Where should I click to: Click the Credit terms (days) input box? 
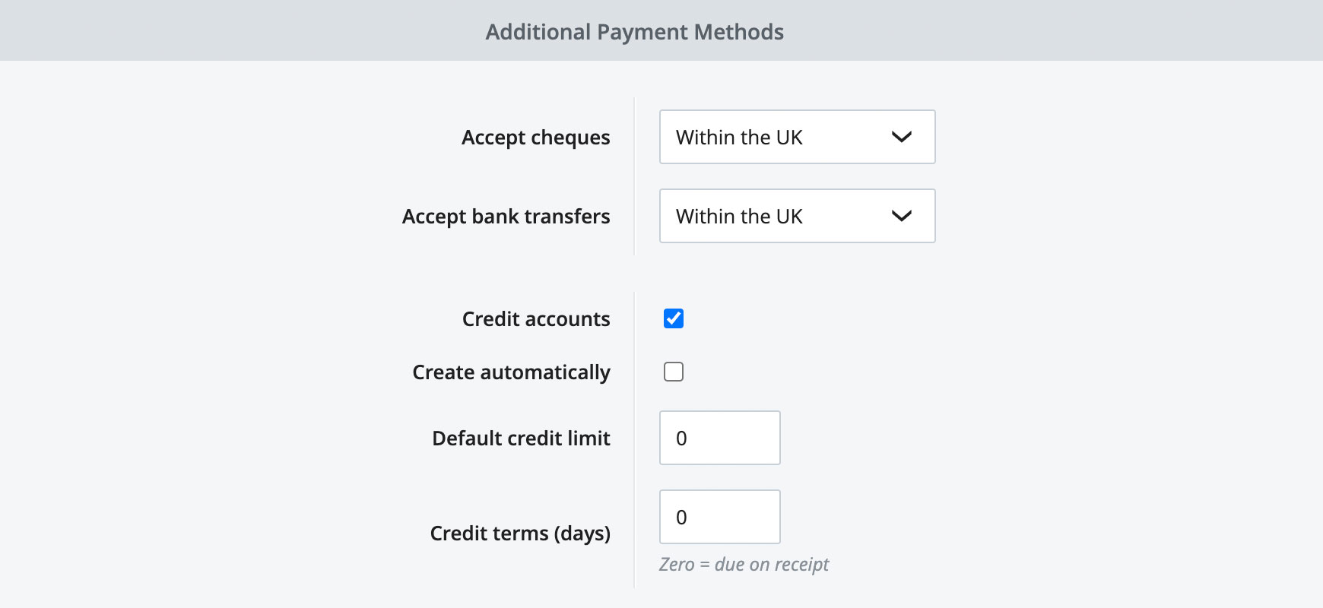pyautogui.click(x=719, y=517)
